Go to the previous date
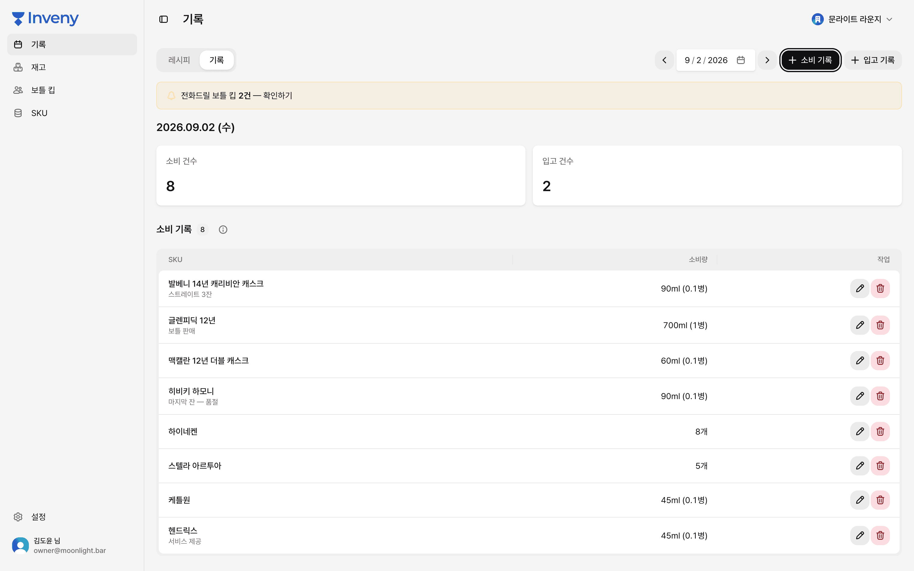The height and width of the screenshot is (571, 914). pyautogui.click(x=664, y=60)
